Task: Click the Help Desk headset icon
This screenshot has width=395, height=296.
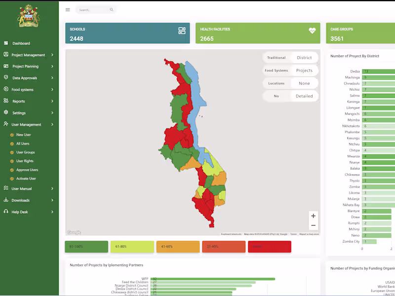Action: (x=6, y=212)
